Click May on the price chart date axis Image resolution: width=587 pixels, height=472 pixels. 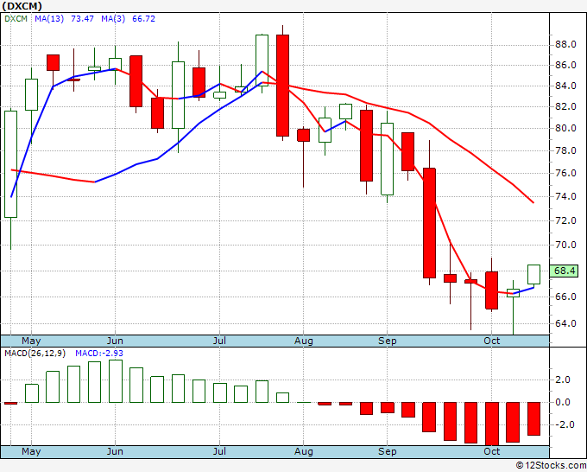(x=31, y=341)
